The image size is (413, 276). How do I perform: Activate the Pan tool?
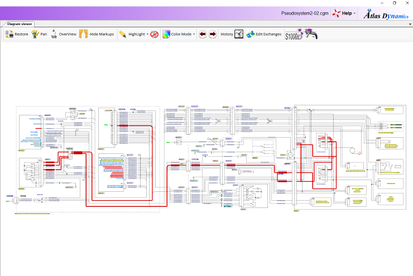point(35,34)
